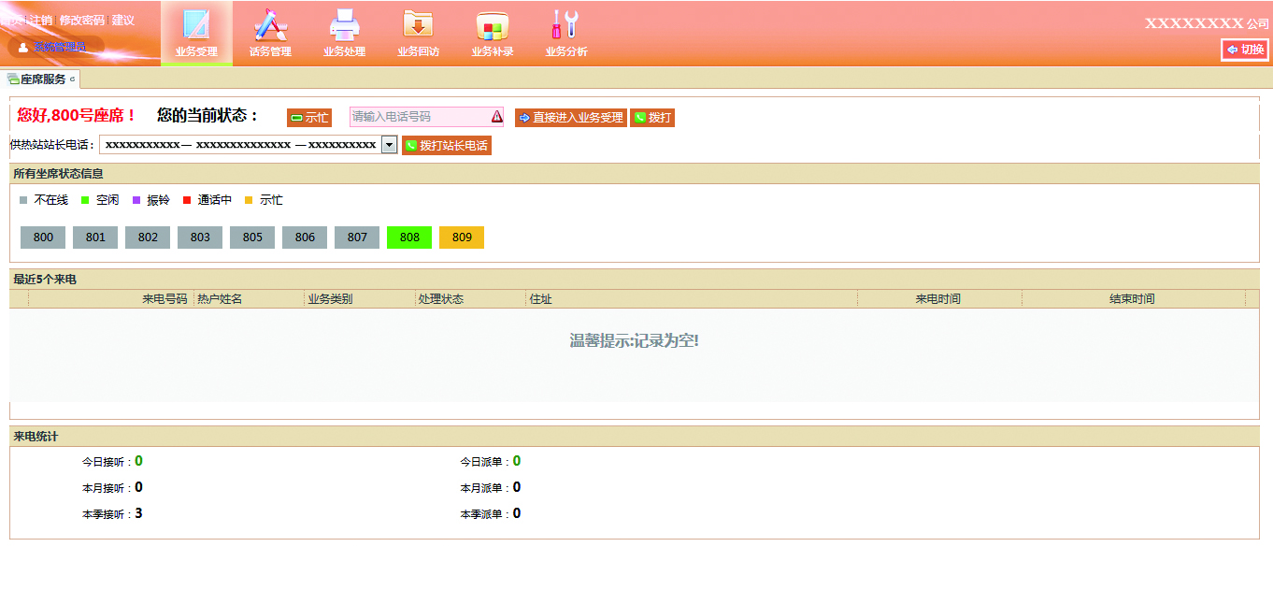Viewport: 1273px width, 590px height.
Task: Open the 业务分析 tools icon
Action: (565, 25)
